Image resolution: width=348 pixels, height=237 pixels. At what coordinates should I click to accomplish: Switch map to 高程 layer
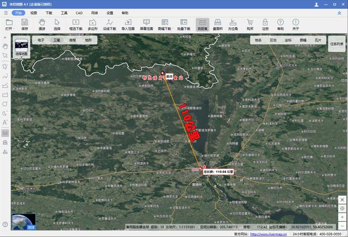pyautogui.click(x=72, y=40)
